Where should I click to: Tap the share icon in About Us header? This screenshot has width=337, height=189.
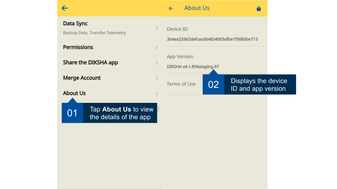tap(259, 8)
